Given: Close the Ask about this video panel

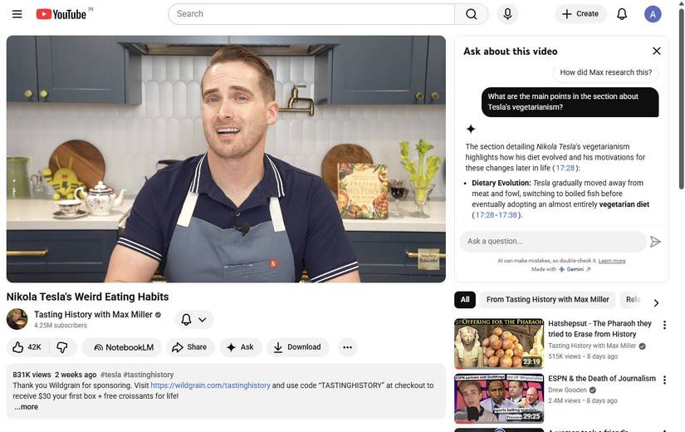Looking at the screenshot, I should (656, 52).
